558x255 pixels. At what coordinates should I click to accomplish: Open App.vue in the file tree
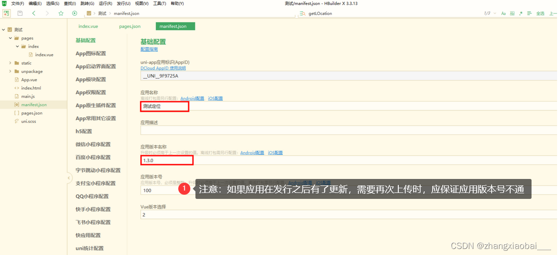point(29,80)
